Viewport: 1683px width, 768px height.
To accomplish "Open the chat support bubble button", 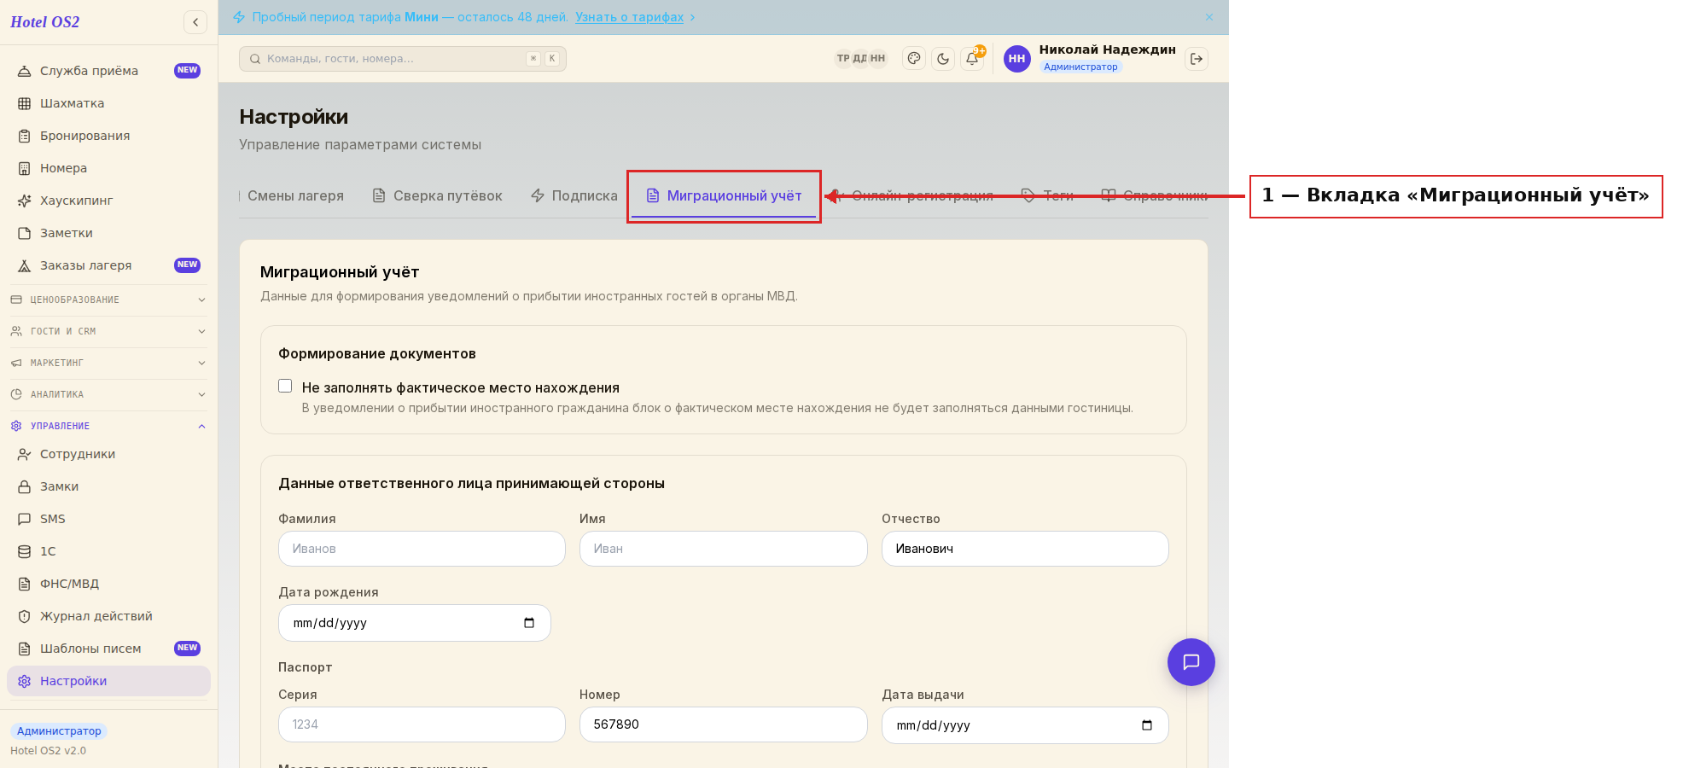I will (x=1191, y=662).
